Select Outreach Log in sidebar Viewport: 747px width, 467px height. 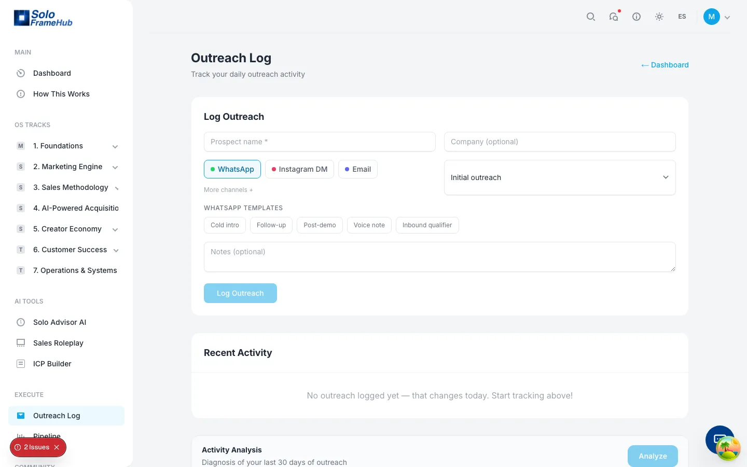click(66, 416)
